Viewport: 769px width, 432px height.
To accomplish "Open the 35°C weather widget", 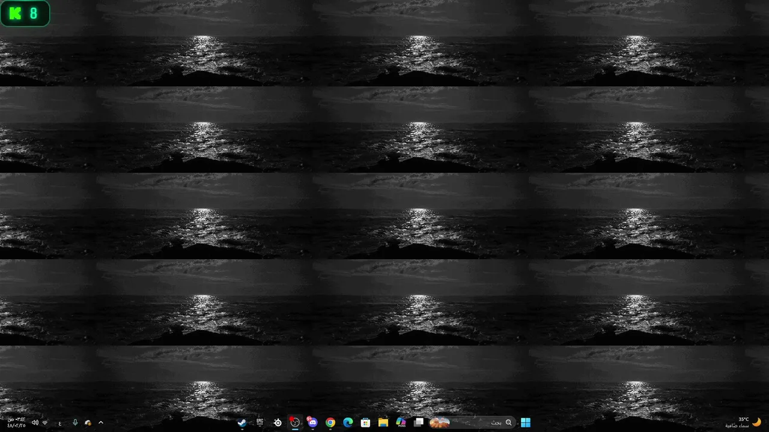I will 744,422.
